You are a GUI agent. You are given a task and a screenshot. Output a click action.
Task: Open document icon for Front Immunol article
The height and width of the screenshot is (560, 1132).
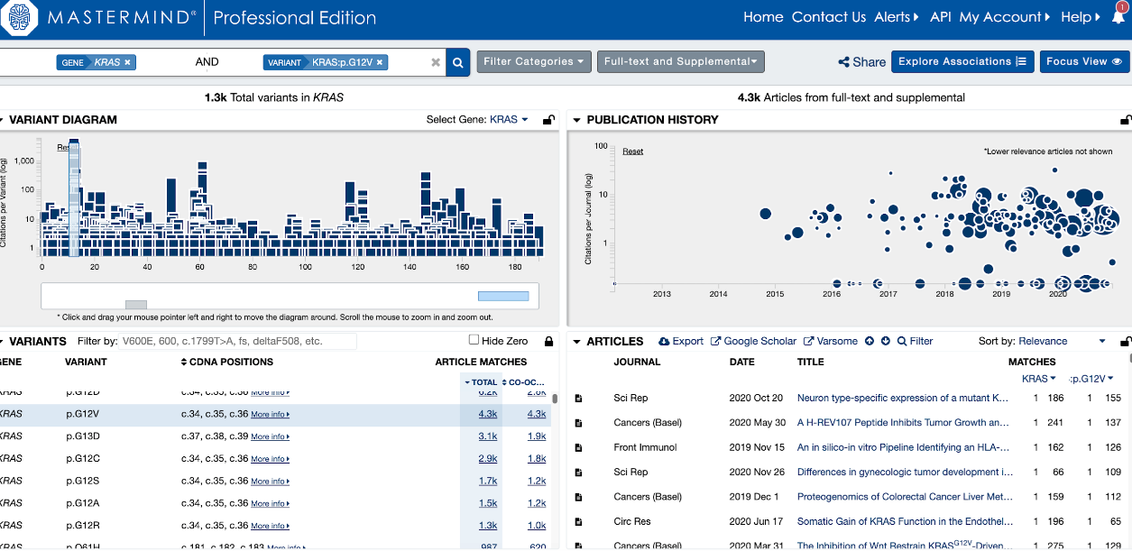pos(579,447)
